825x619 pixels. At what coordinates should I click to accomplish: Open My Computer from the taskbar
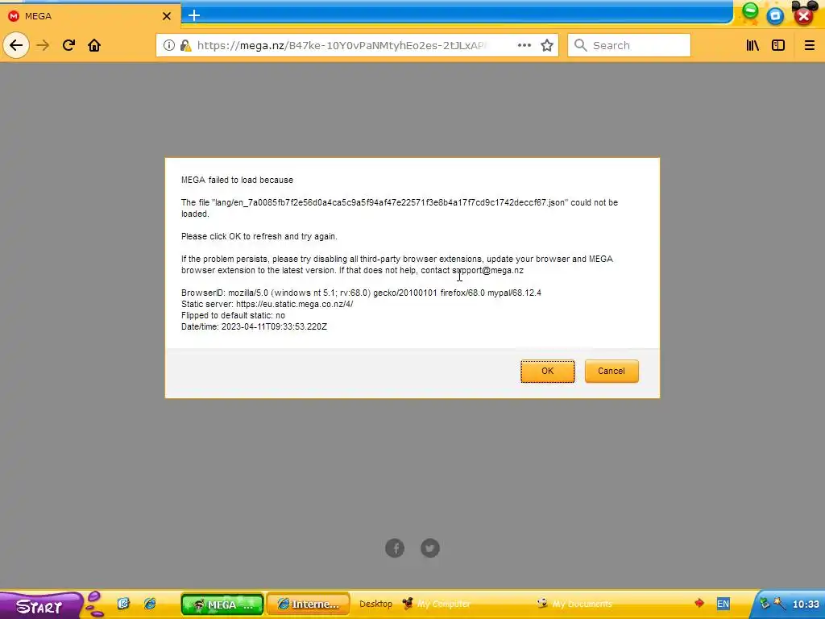click(x=436, y=604)
